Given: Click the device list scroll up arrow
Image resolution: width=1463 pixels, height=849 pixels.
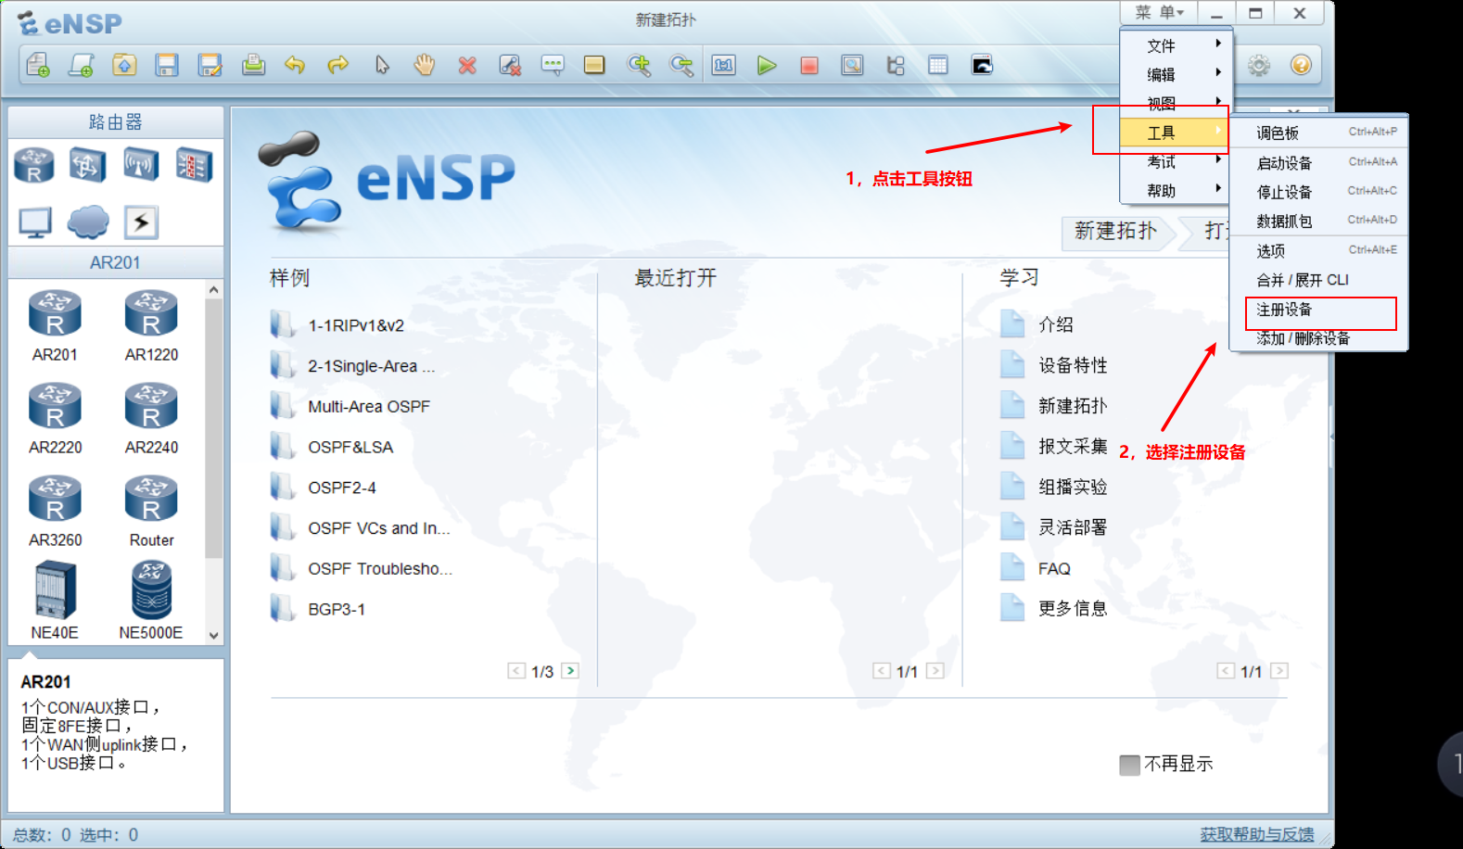Looking at the screenshot, I should [214, 289].
